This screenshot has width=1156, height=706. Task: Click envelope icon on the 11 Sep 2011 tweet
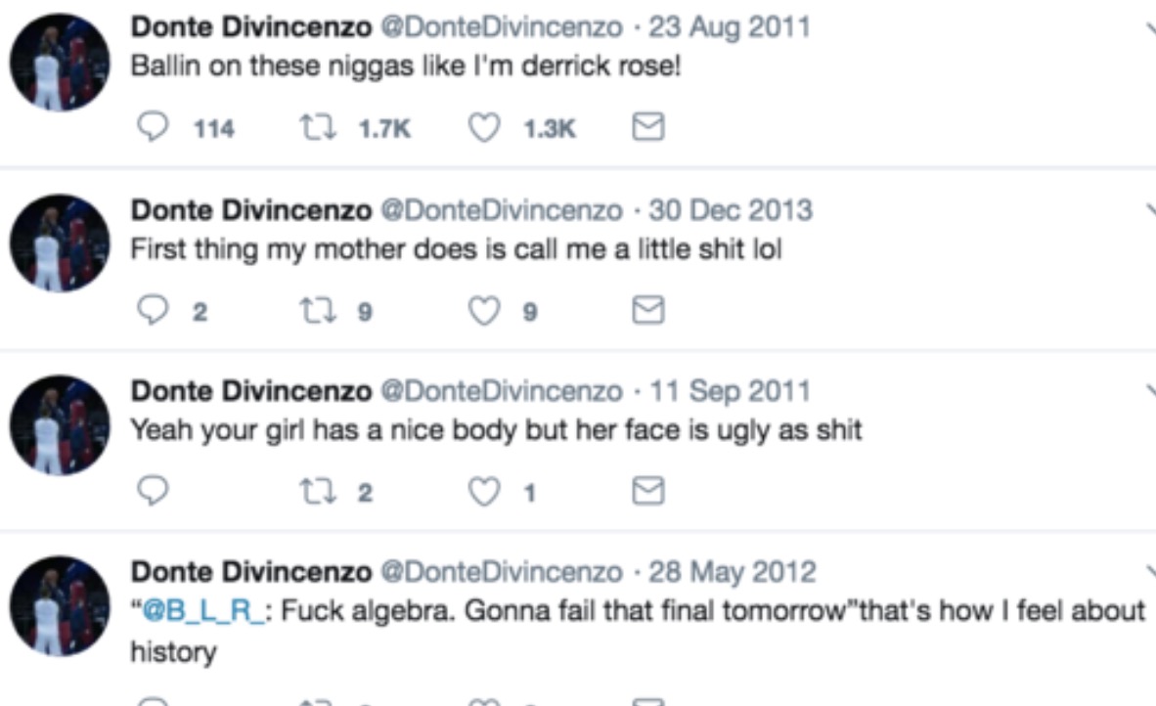(x=650, y=492)
